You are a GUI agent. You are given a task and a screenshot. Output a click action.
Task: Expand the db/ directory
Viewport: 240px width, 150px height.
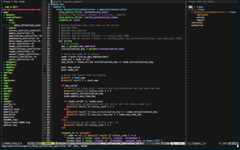pos(1,75)
